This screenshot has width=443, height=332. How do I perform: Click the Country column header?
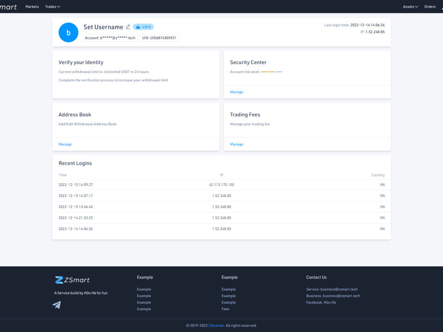pyautogui.click(x=378, y=175)
